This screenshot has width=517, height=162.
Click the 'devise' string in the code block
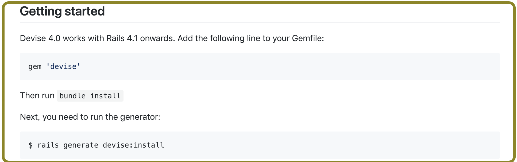[63, 67]
